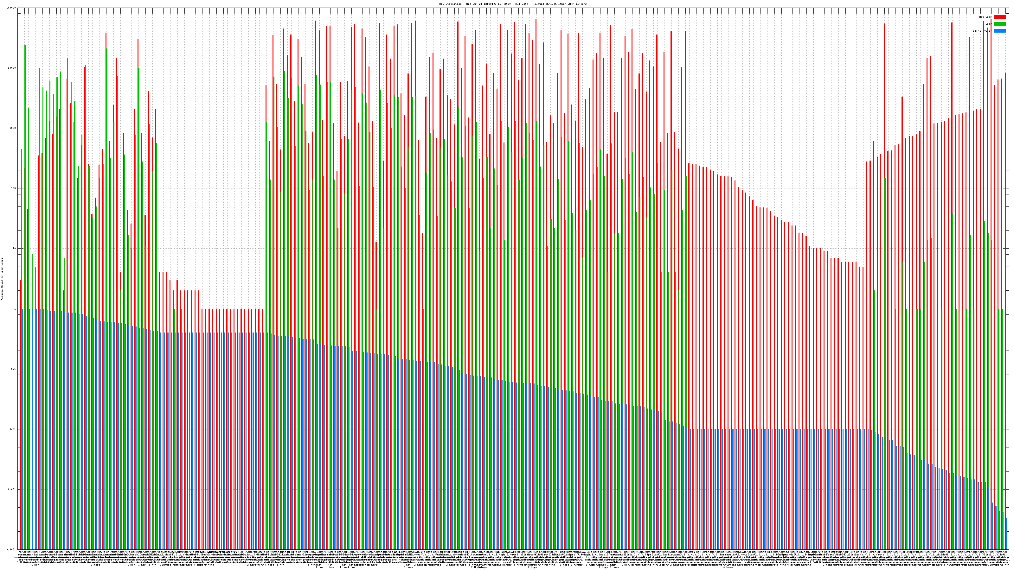The width and height of the screenshot is (1014, 570).
Task: Click the RBL Statistics chart title
Action: coord(512,4)
